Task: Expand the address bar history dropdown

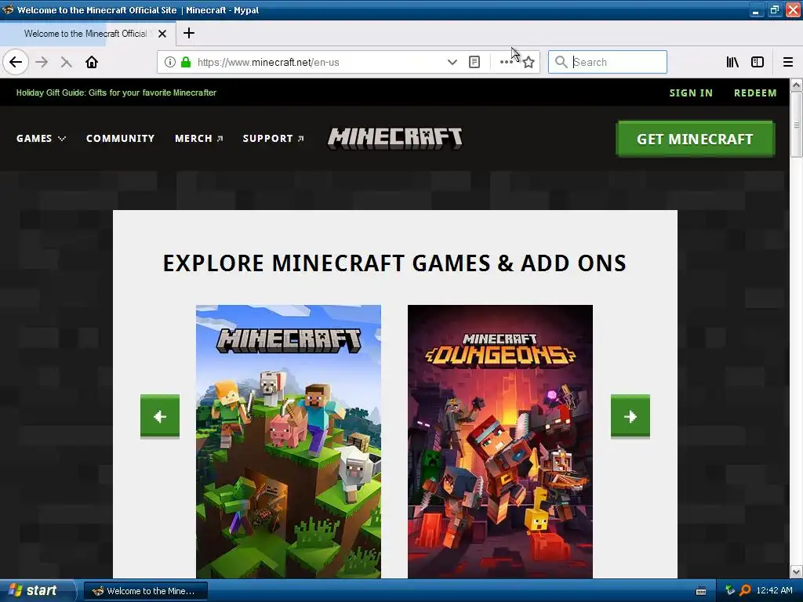Action: coord(452,62)
